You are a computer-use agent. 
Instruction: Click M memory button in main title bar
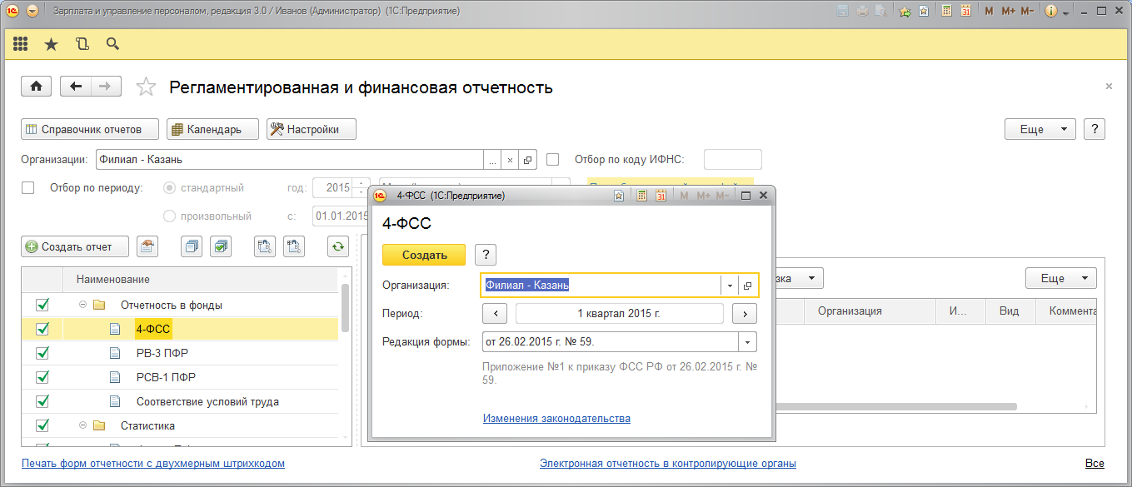[x=989, y=11]
